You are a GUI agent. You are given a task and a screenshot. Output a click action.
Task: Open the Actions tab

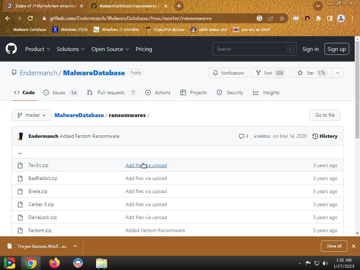(158, 92)
